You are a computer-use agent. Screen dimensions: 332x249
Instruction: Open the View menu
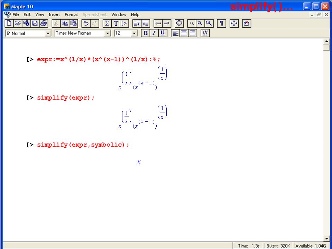coord(39,15)
